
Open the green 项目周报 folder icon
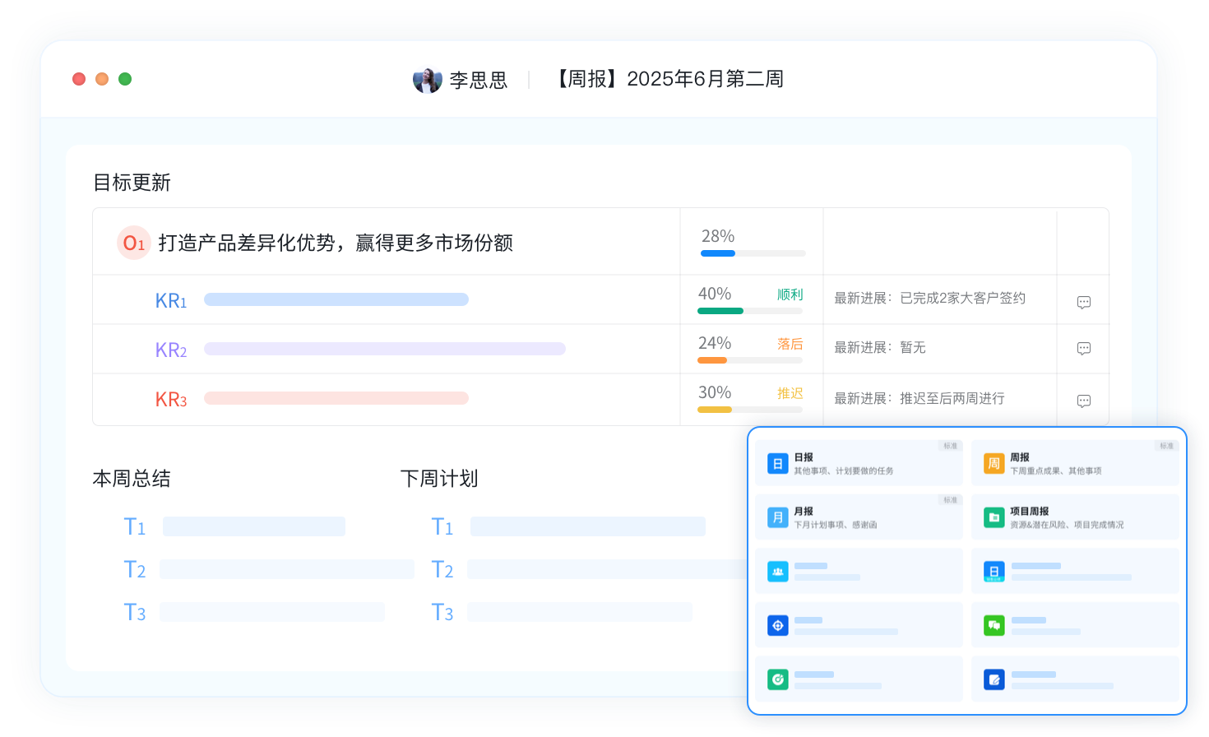point(994,517)
